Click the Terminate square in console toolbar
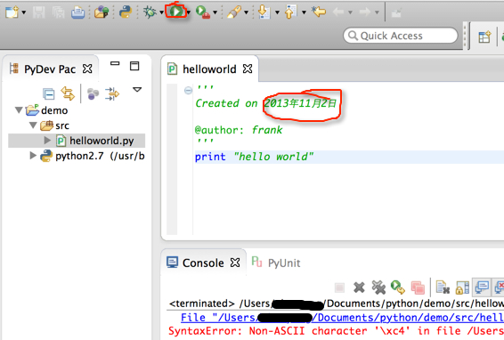The height and width of the screenshot is (340, 504). tap(339, 287)
